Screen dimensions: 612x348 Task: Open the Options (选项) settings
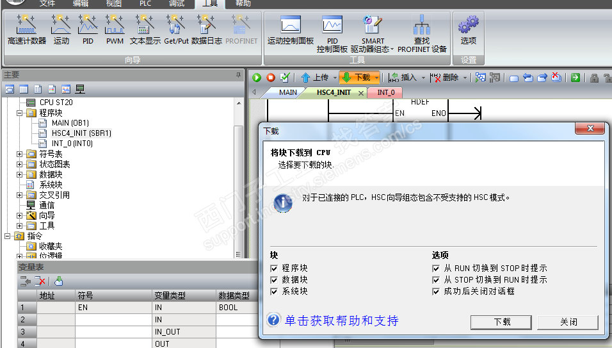pos(468,29)
